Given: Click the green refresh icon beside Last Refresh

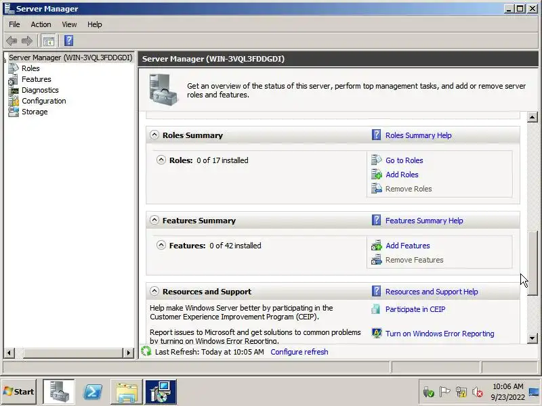Looking at the screenshot, I should [x=146, y=351].
